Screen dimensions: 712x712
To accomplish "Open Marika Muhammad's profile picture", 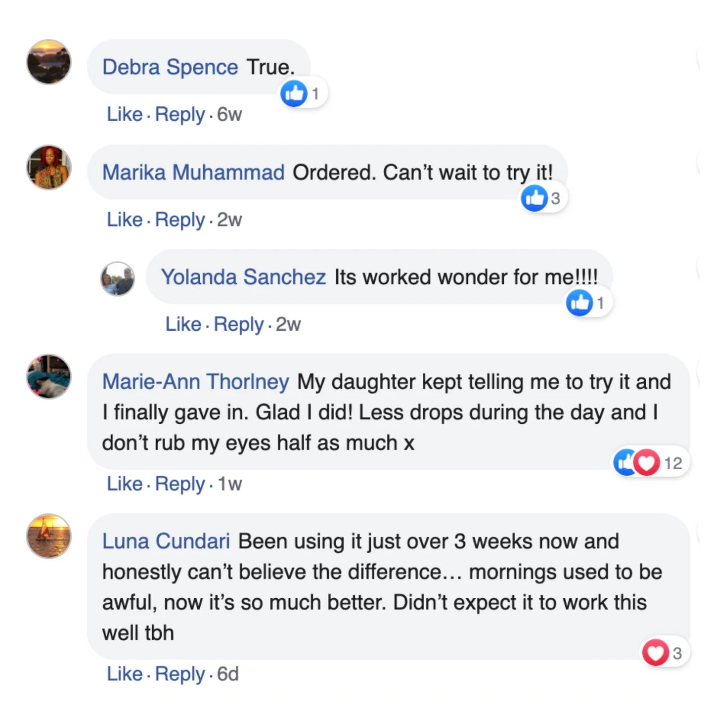I will pos(48,167).
